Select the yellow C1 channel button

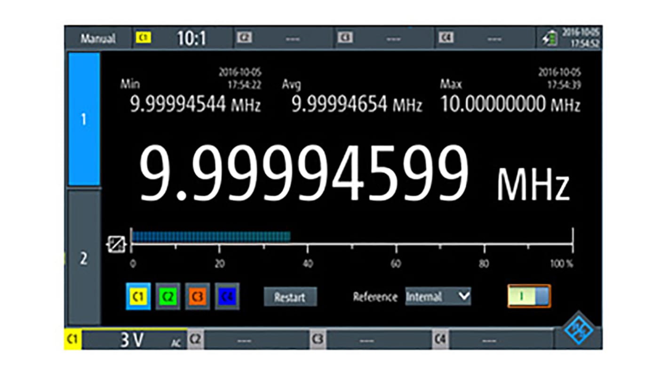[x=138, y=297]
